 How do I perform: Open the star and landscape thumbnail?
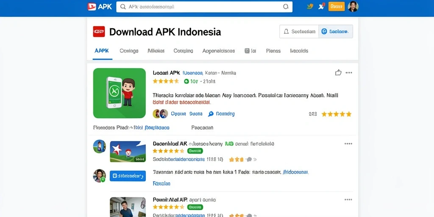pyautogui.click(x=128, y=151)
